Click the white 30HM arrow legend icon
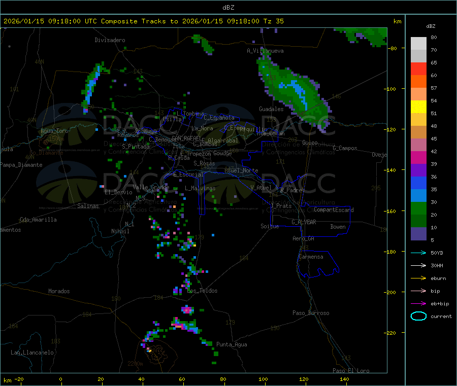 pyautogui.click(x=418, y=265)
